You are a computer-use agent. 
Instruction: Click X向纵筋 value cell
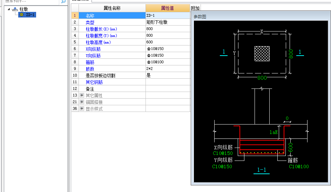[x=168, y=49]
